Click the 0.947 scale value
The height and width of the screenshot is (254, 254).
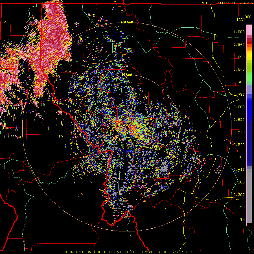point(239,44)
